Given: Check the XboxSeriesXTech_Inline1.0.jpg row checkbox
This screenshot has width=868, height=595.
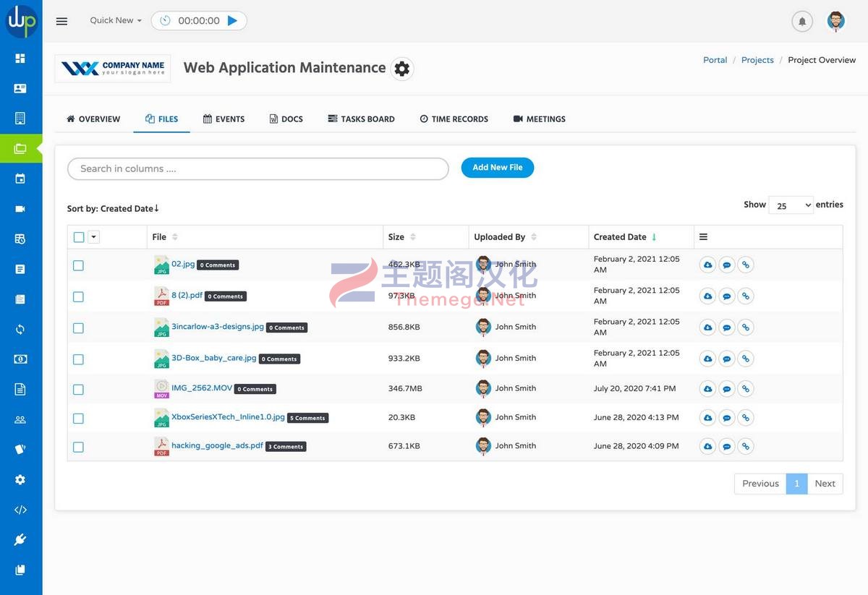Looking at the screenshot, I should [x=78, y=418].
